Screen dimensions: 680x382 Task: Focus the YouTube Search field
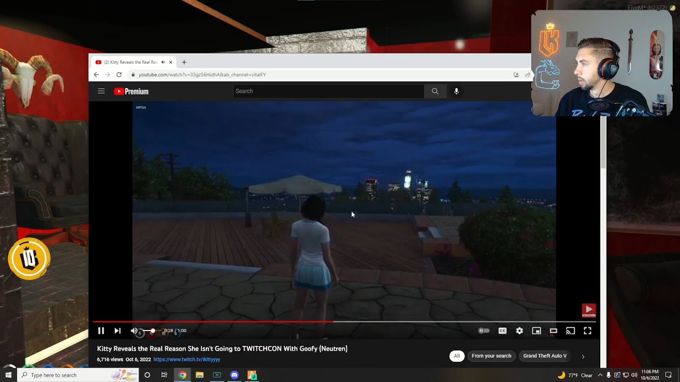[x=329, y=91]
